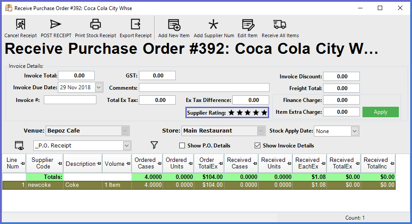The image size is (412, 224).
Task: Enable the Show P.O. Details checkbox
Action: (182, 146)
